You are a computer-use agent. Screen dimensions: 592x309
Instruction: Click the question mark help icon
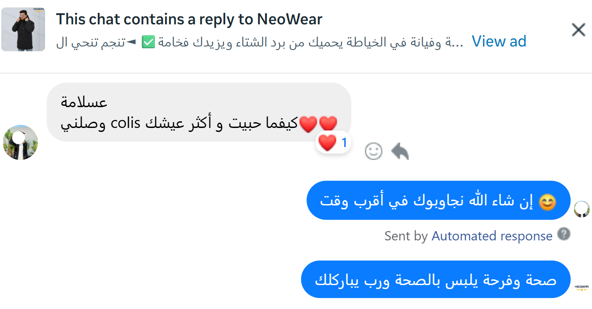tap(563, 234)
